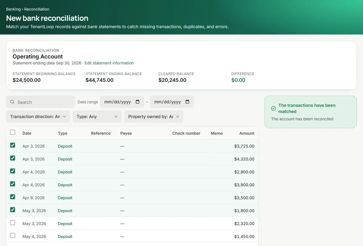Click the Type column header

[63, 133]
